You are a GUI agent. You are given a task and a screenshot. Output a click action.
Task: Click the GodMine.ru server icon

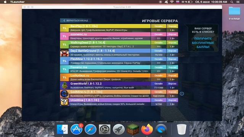coord(64,94)
